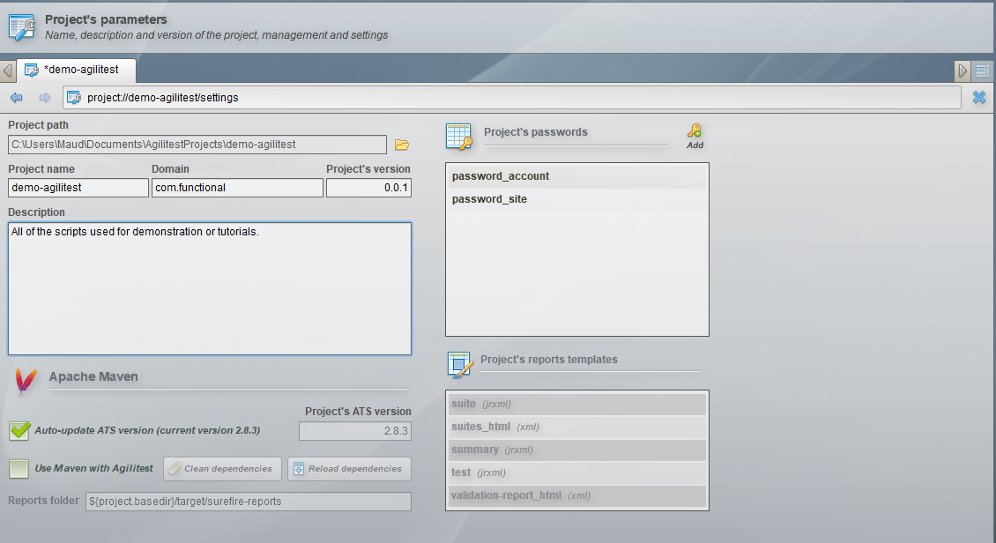996x543 pixels.
Task: Edit the Domain field com.functional
Action: click(x=237, y=188)
